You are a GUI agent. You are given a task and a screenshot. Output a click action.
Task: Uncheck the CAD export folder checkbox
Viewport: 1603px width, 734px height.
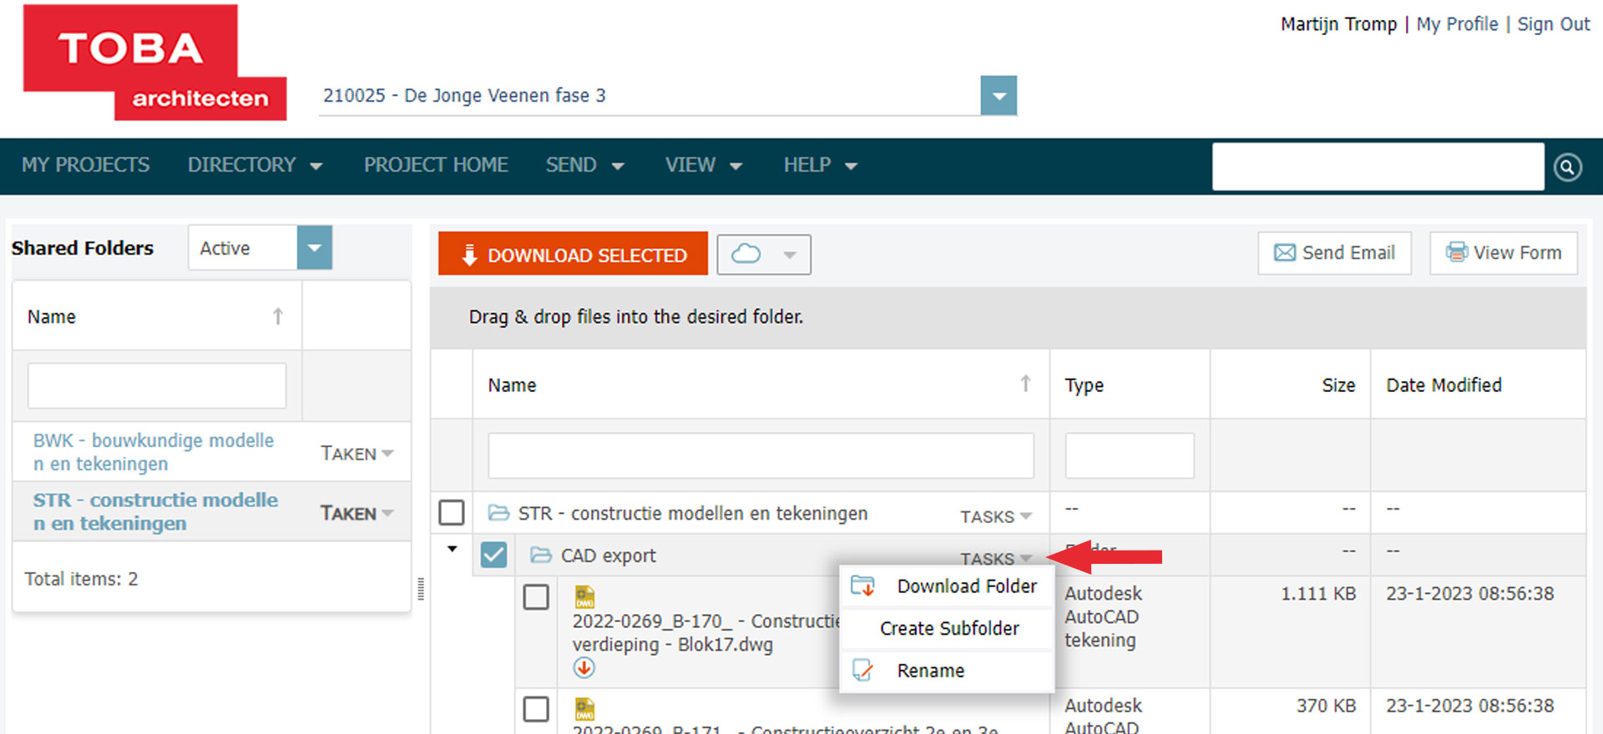click(x=493, y=555)
